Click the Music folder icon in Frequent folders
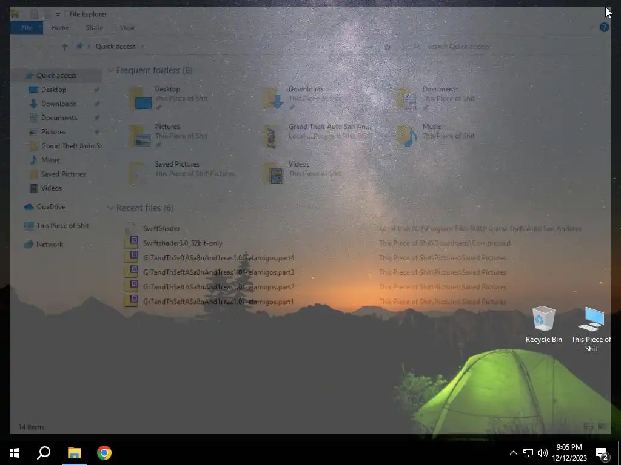621x465 pixels. [408, 136]
